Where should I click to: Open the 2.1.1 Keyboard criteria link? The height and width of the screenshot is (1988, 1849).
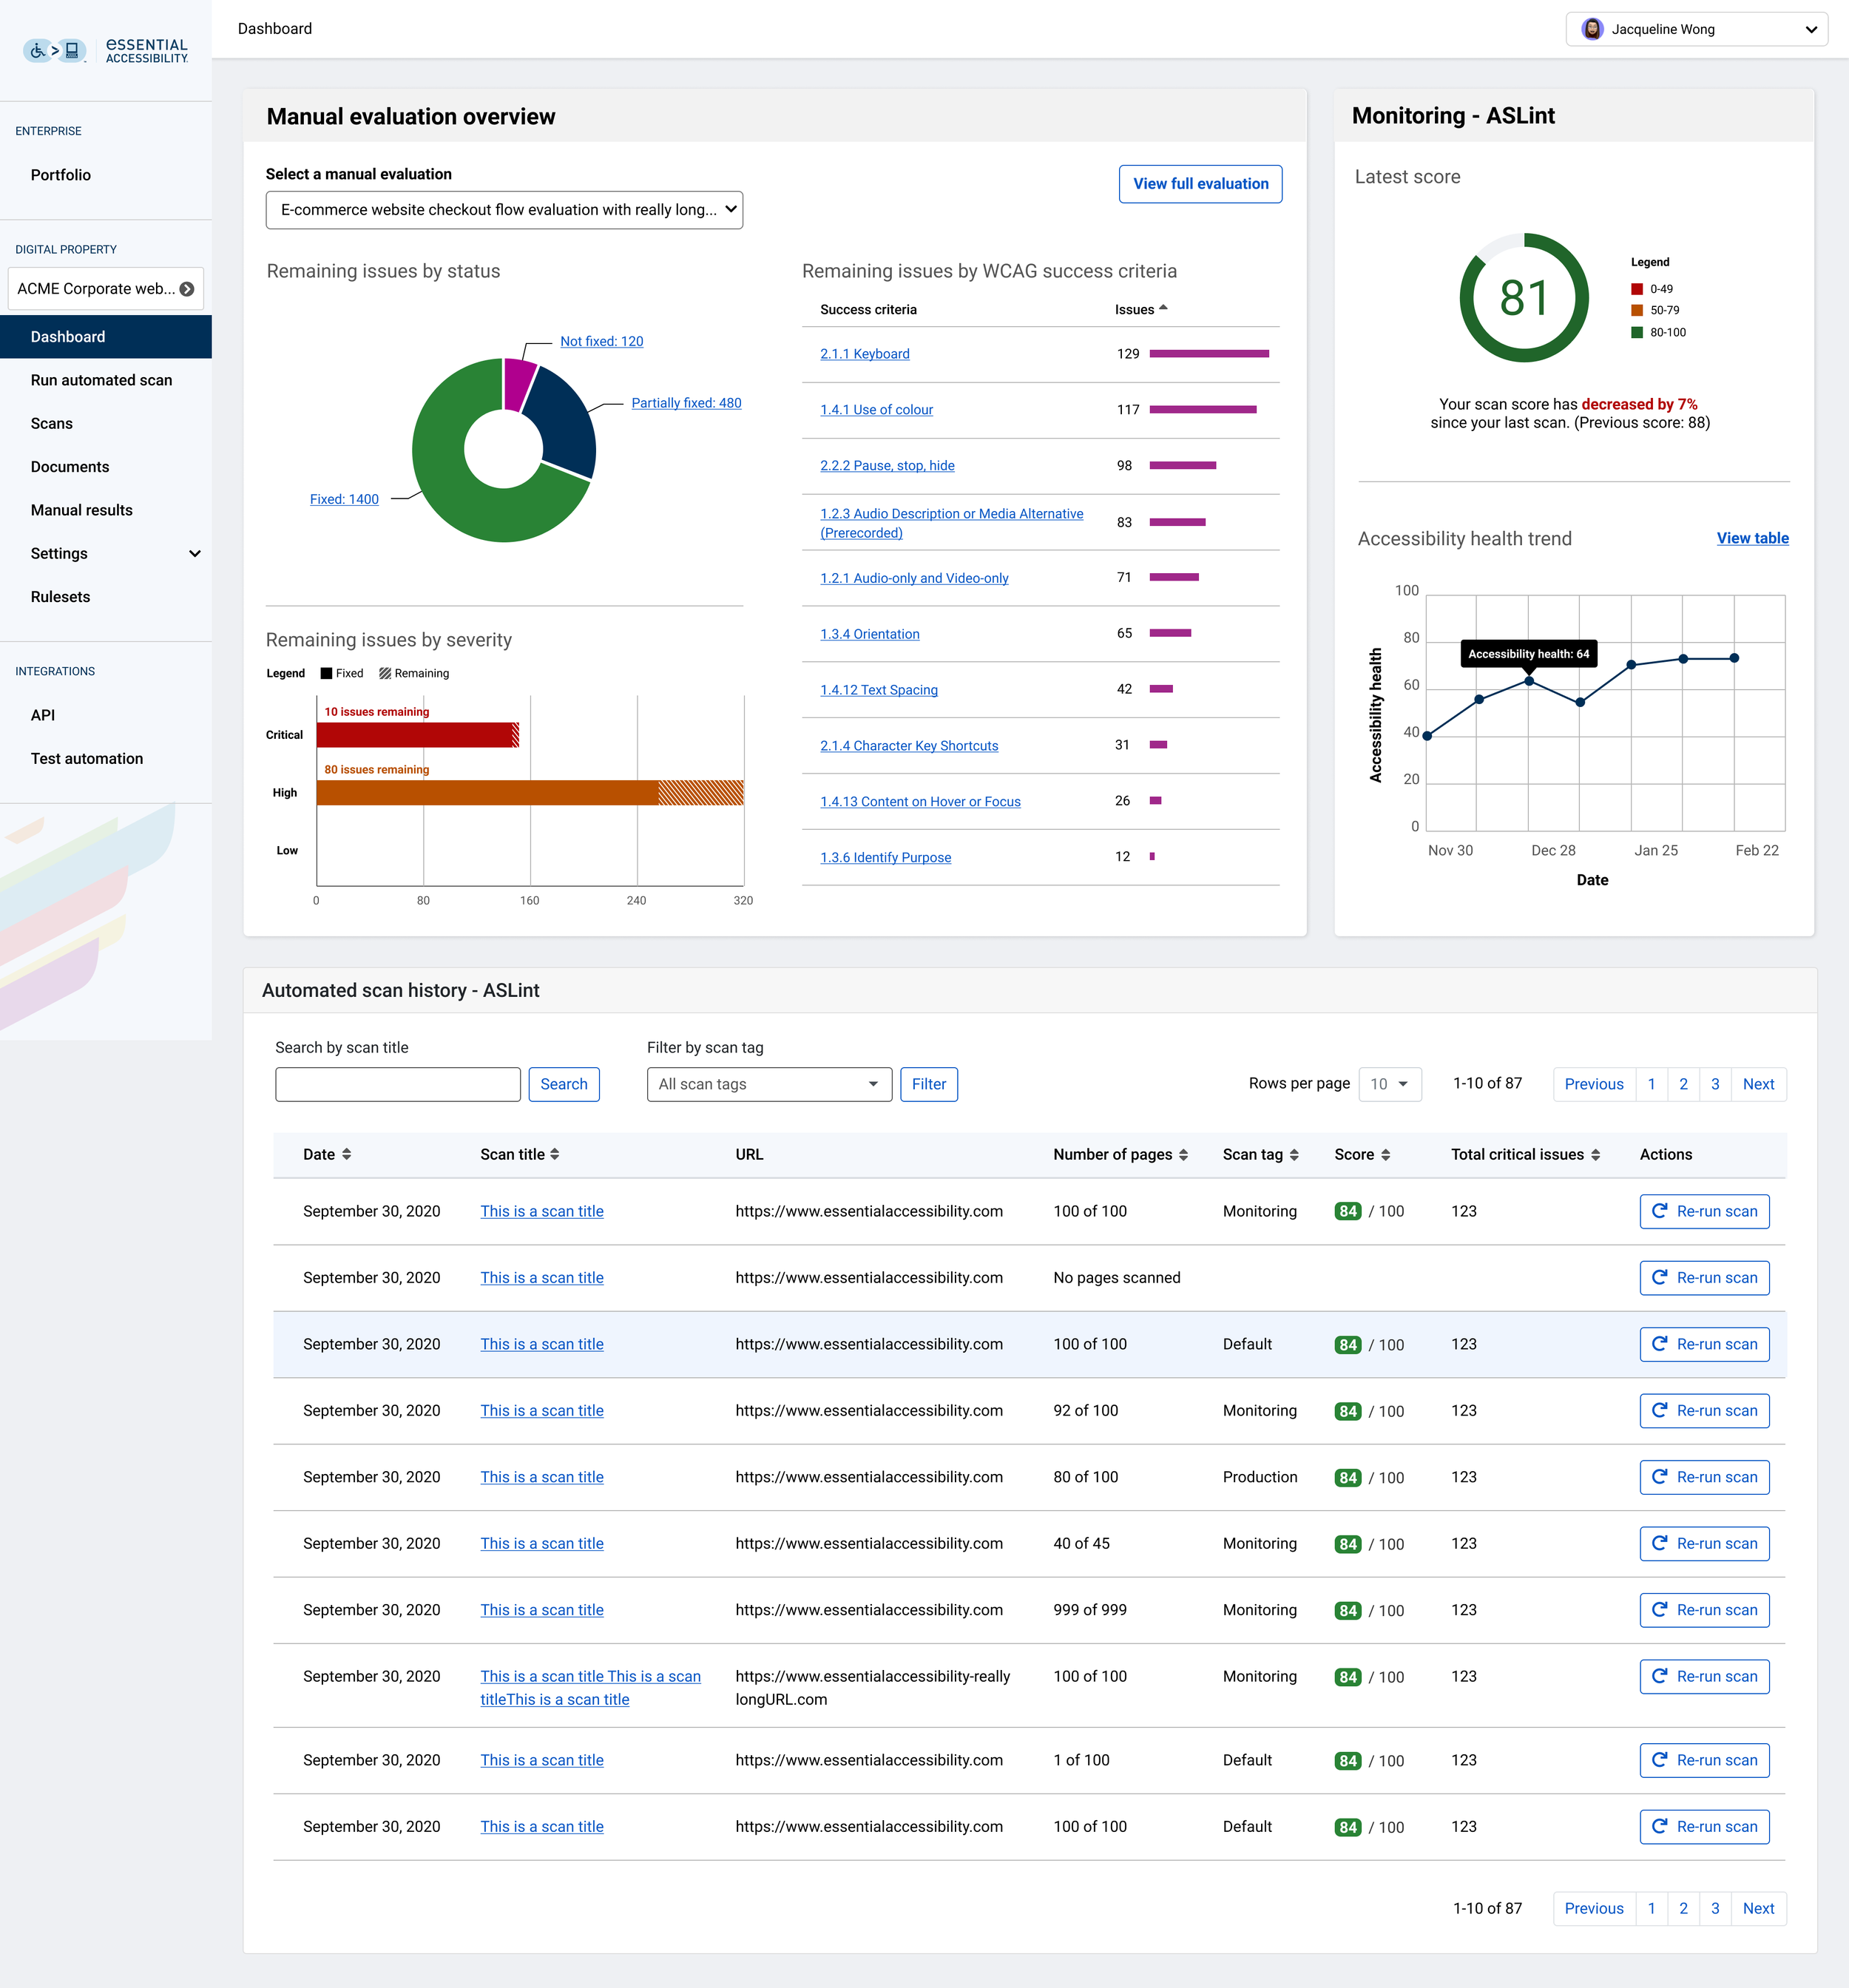[864, 354]
